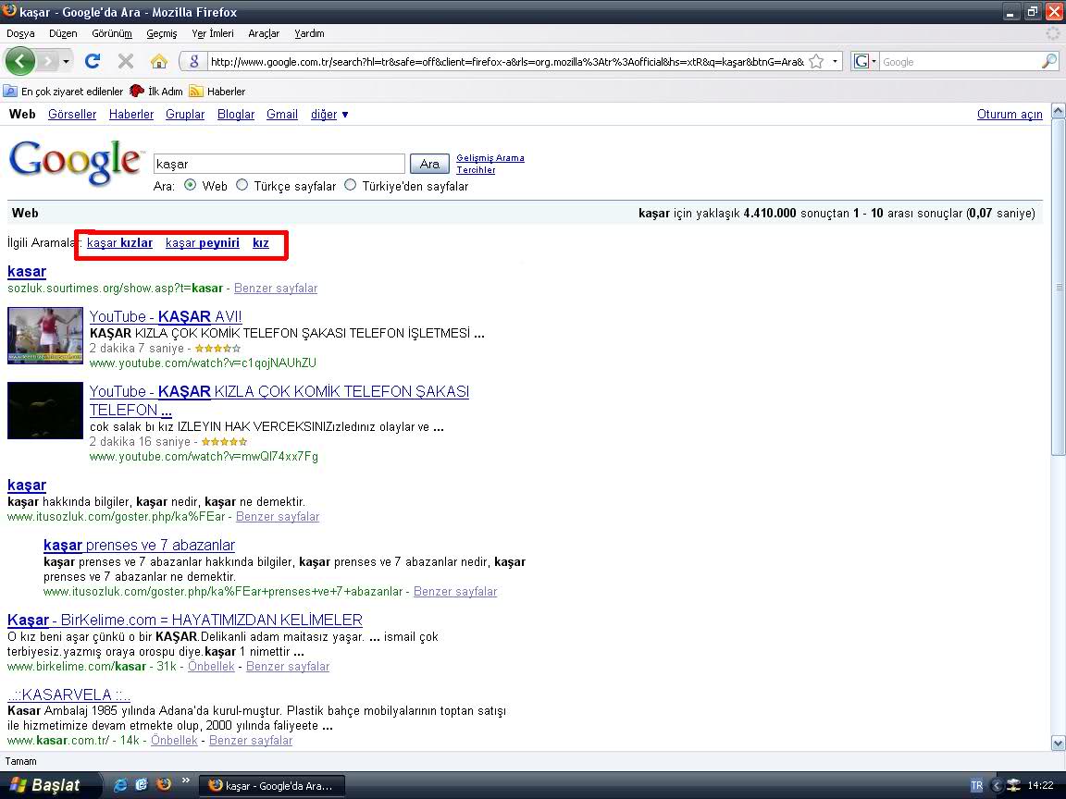Image resolution: width=1066 pixels, height=799 pixels.
Task: Select the Türkiye'den sayfalar radio button
Action: pos(350,185)
